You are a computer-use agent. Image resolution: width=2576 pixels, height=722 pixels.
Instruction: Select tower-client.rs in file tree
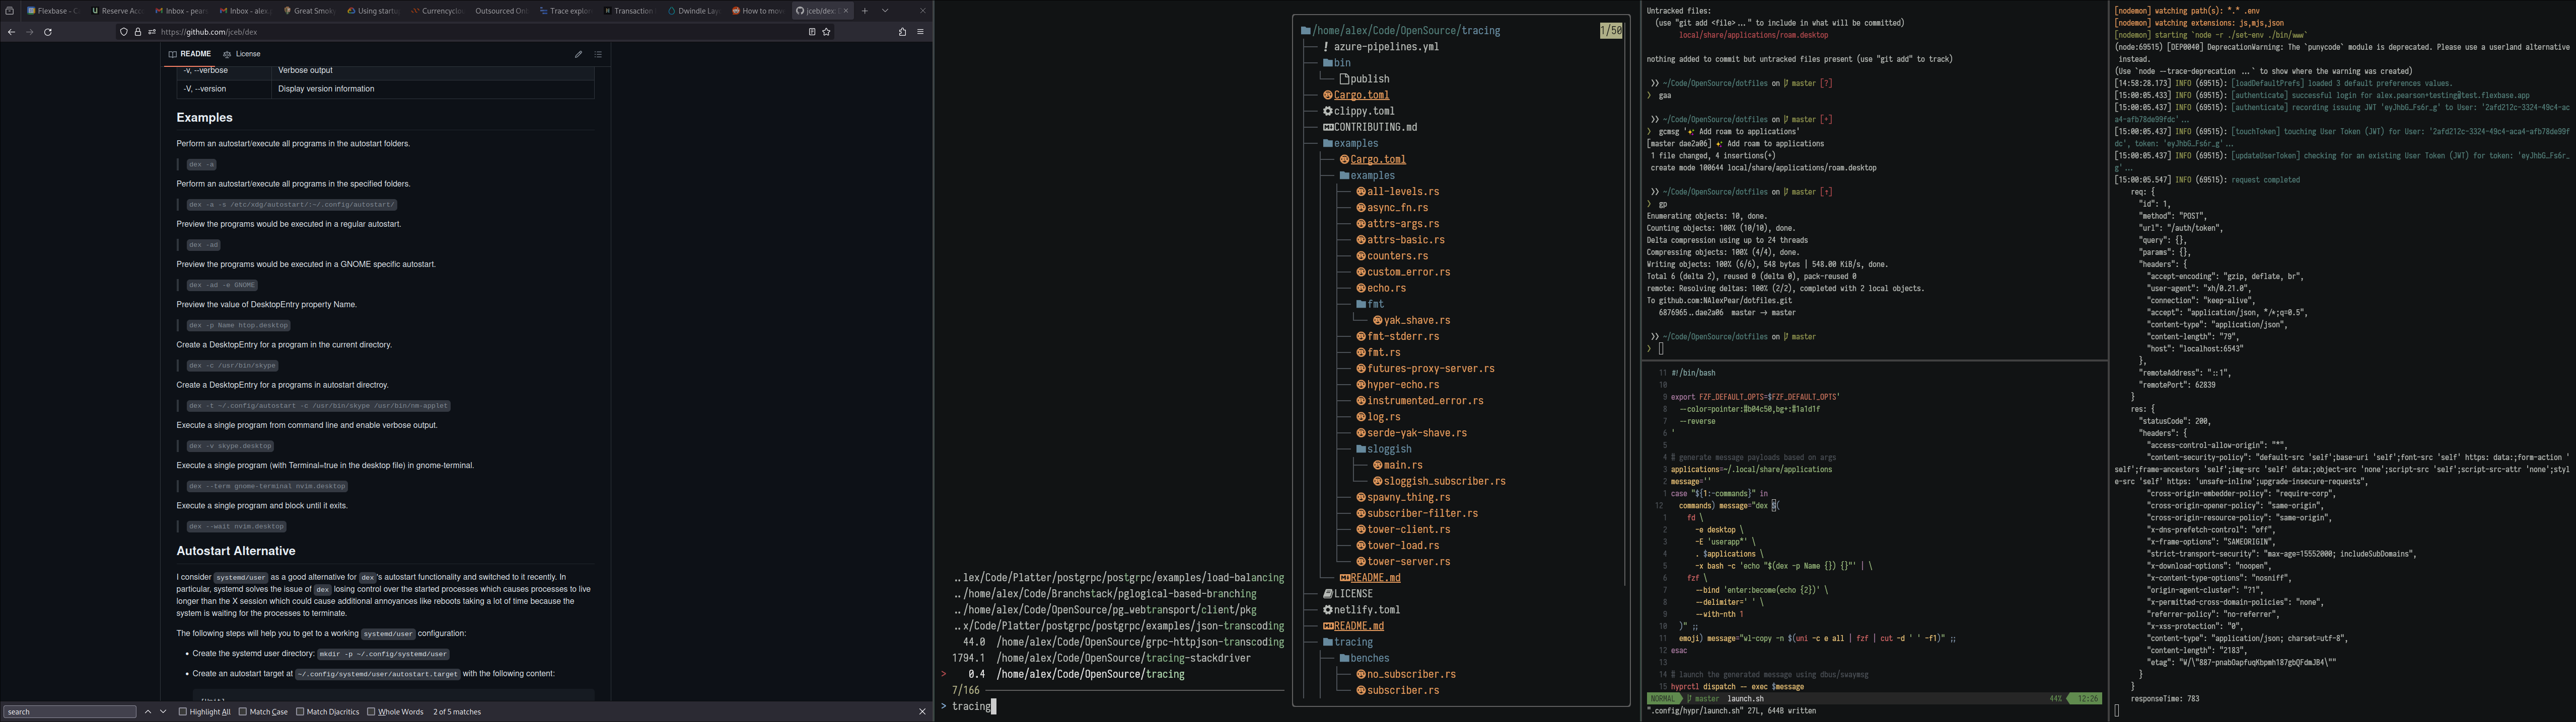pos(1408,529)
